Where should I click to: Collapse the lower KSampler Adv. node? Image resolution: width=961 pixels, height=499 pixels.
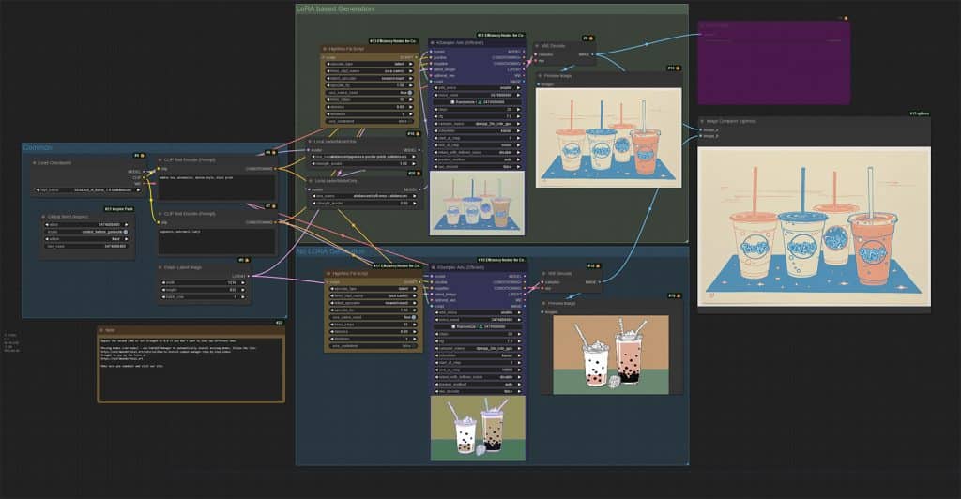coord(433,267)
